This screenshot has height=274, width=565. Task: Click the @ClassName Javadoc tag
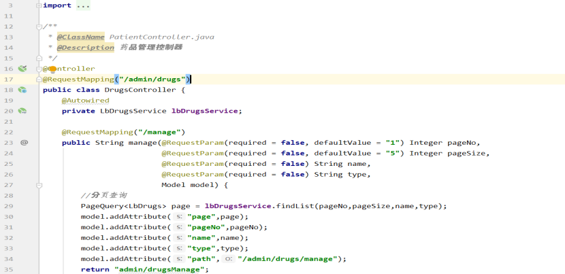81,37
